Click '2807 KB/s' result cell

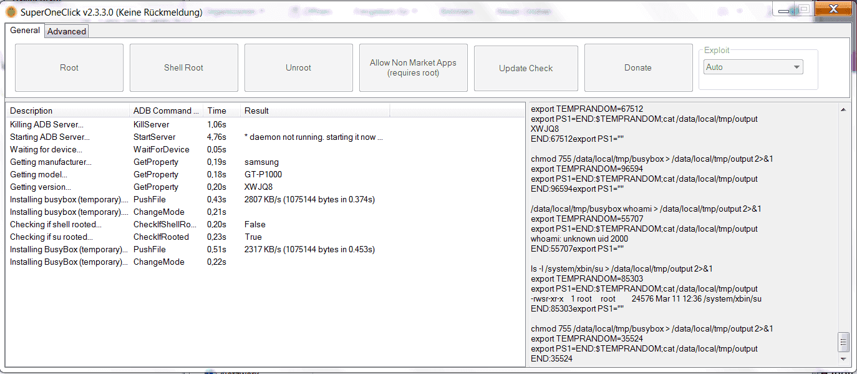(309, 199)
